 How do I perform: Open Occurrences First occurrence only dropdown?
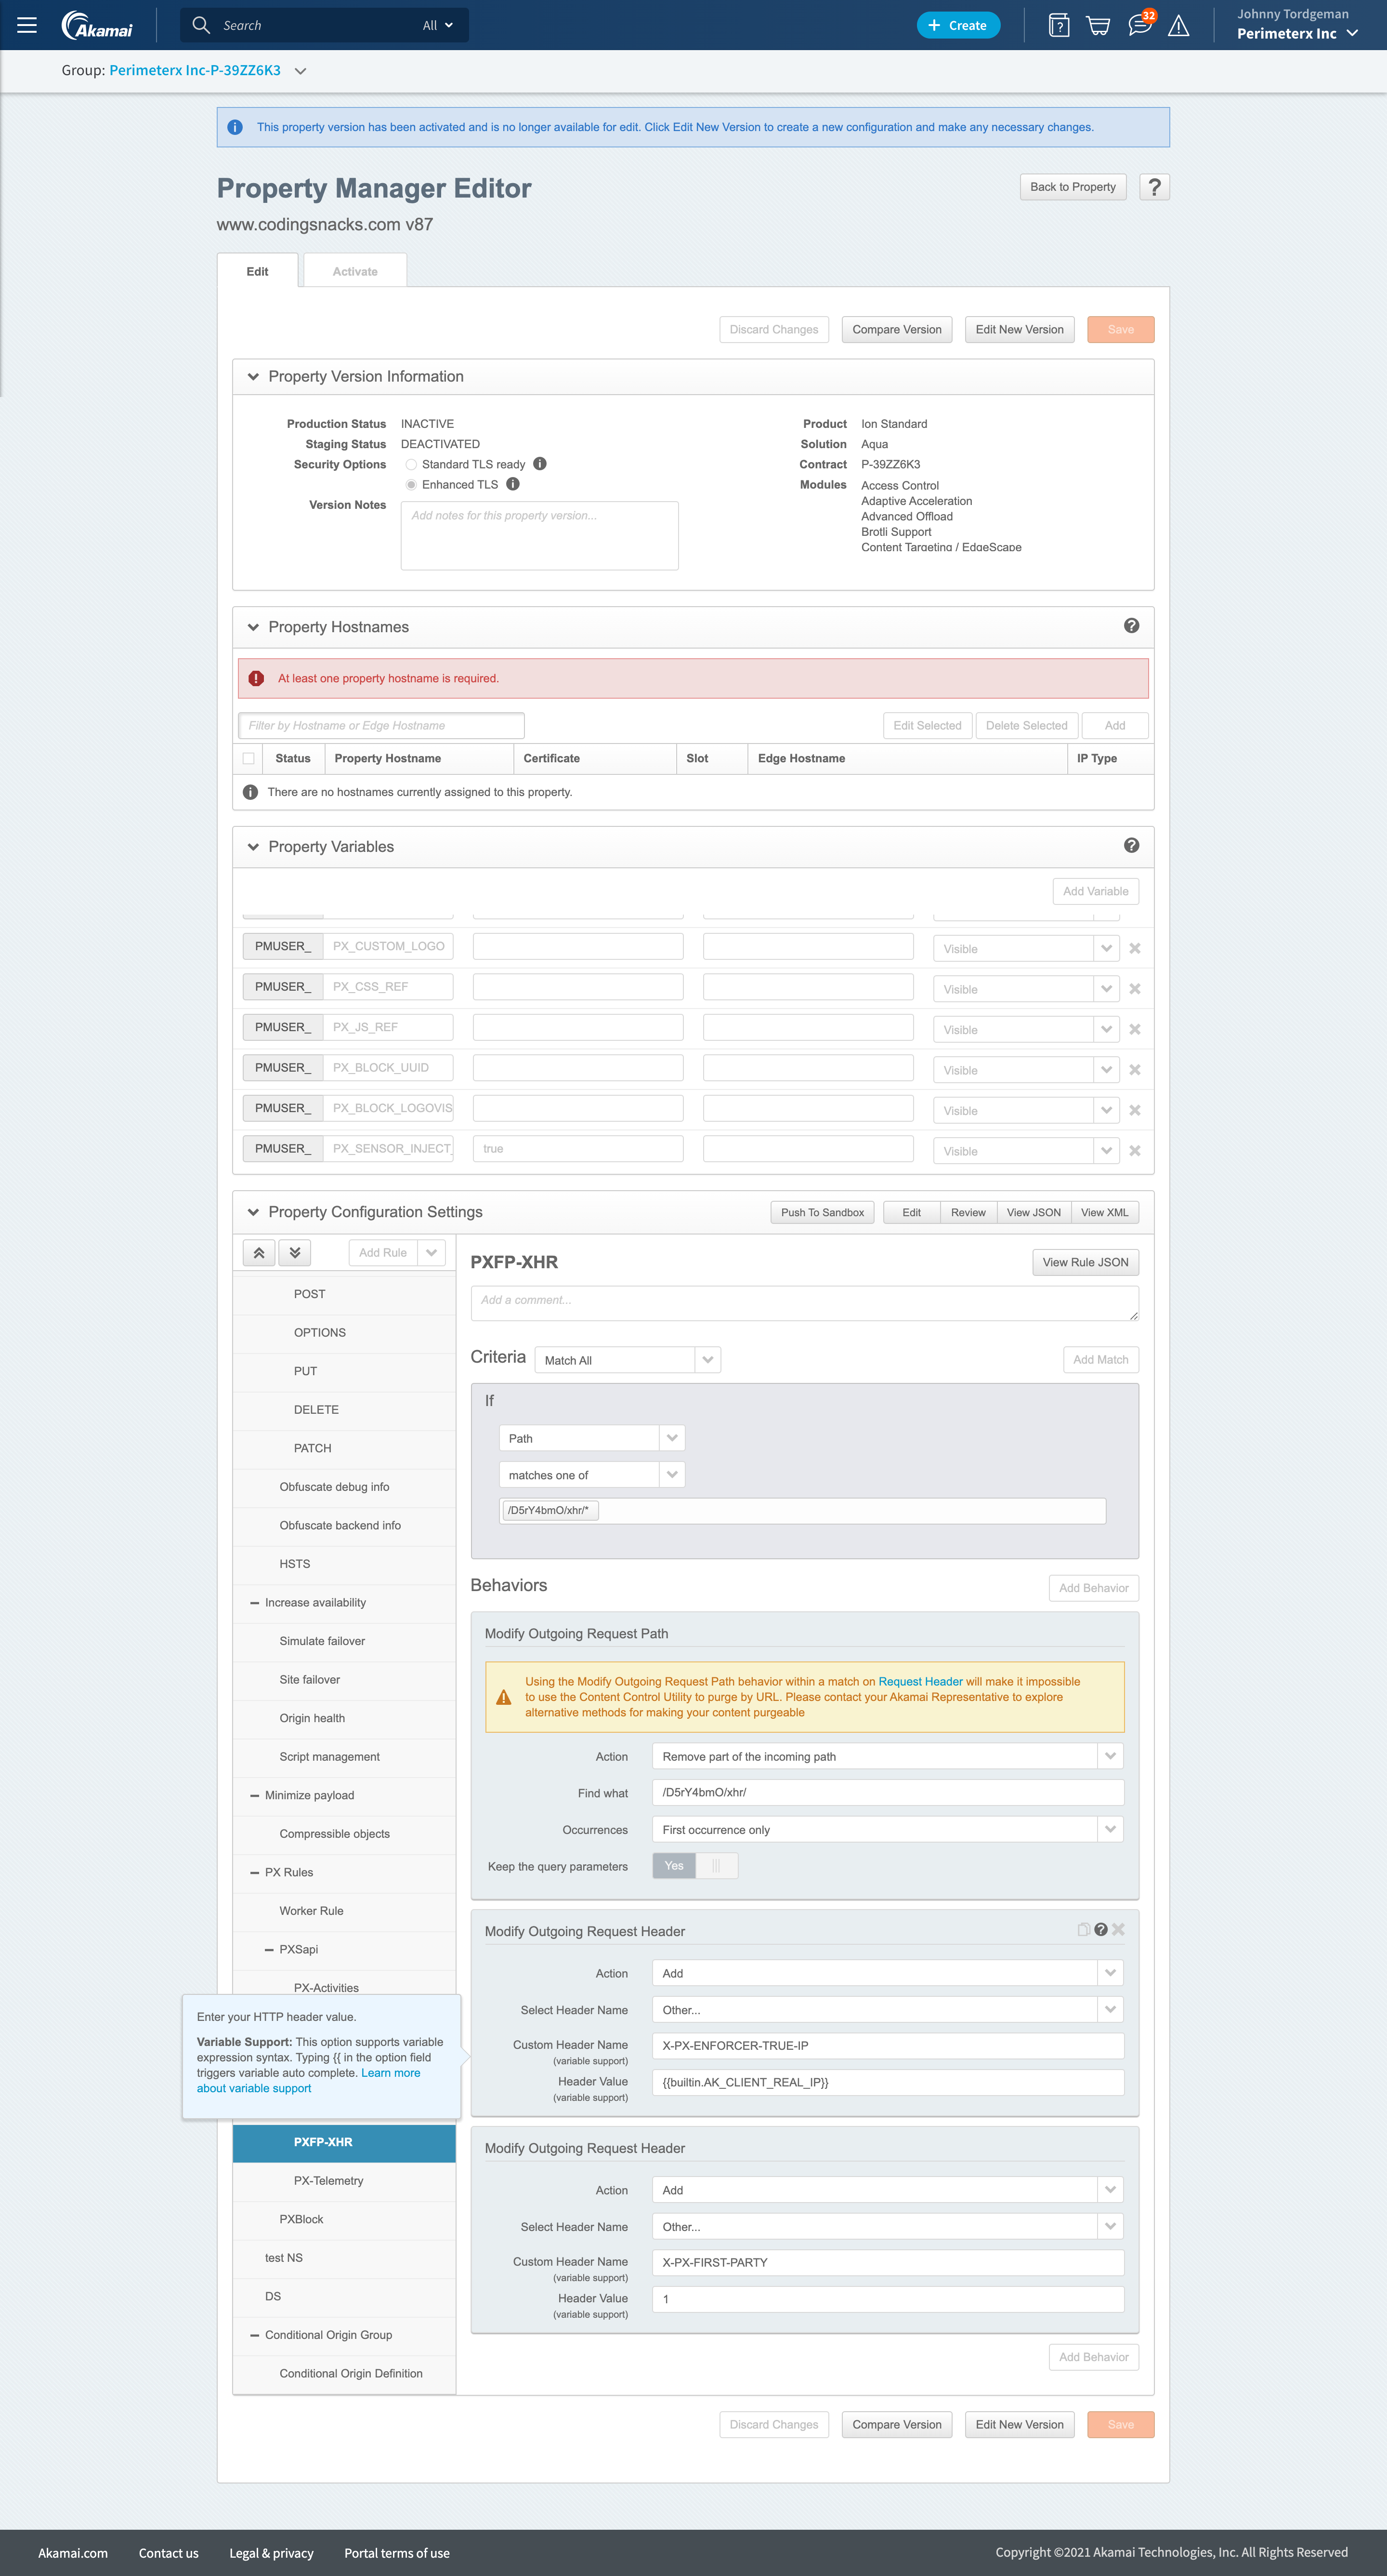tap(888, 1830)
